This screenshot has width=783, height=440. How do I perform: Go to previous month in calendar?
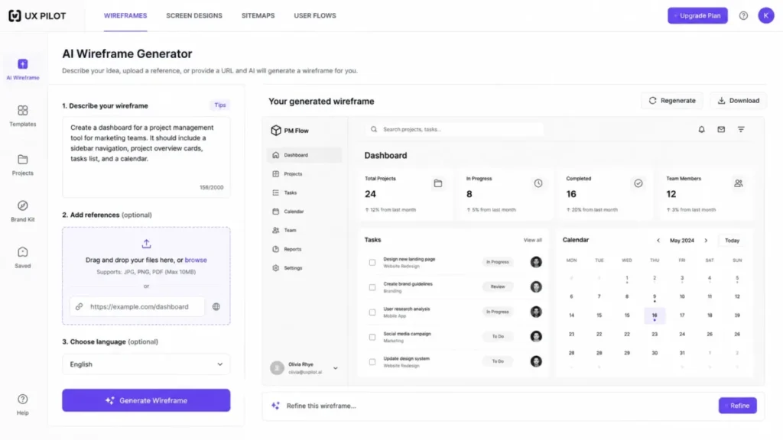658,241
